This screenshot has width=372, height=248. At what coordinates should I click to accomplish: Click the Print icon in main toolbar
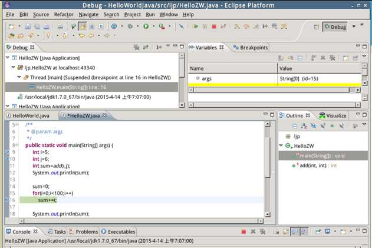[47, 27]
